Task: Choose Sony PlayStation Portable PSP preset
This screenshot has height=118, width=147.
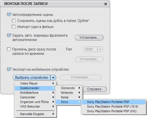Action: [x=113, y=102]
